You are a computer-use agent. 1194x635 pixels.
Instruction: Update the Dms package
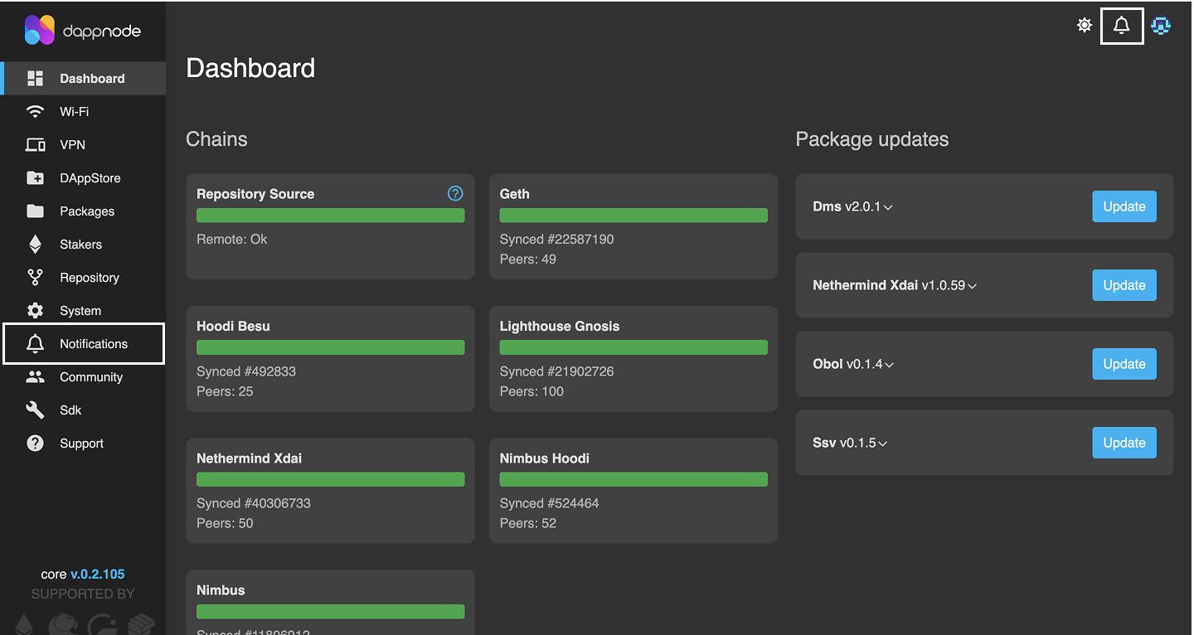(1124, 206)
